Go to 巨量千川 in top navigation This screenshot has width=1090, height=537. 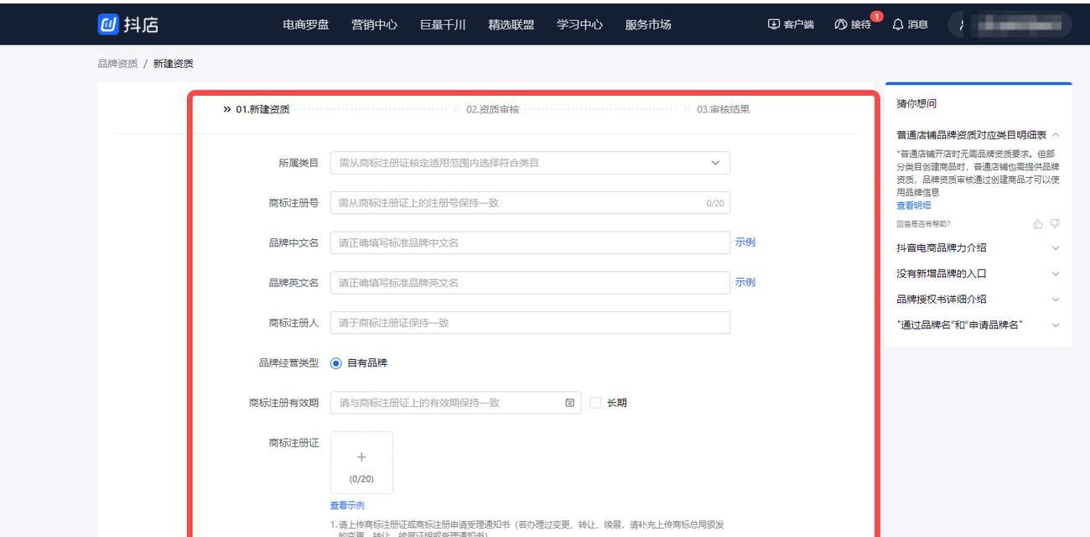[442, 24]
